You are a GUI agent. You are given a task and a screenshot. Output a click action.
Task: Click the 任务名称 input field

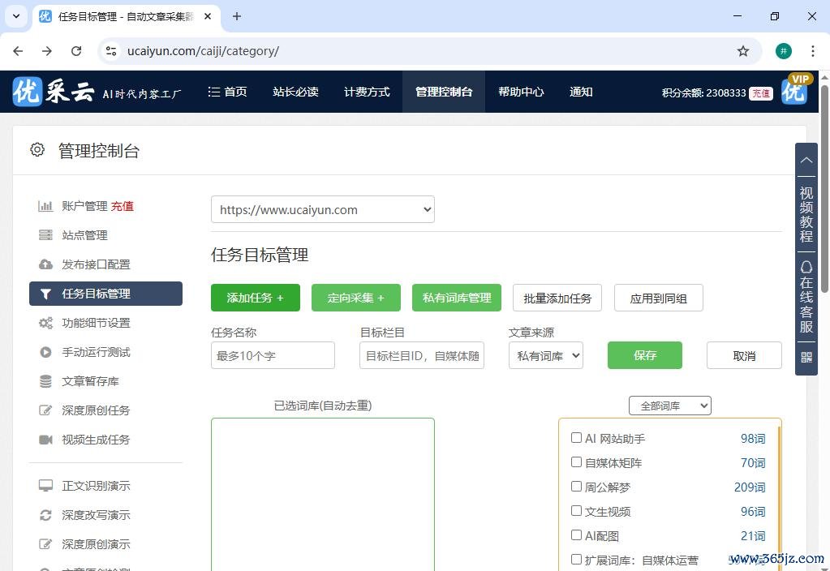[x=273, y=355]
